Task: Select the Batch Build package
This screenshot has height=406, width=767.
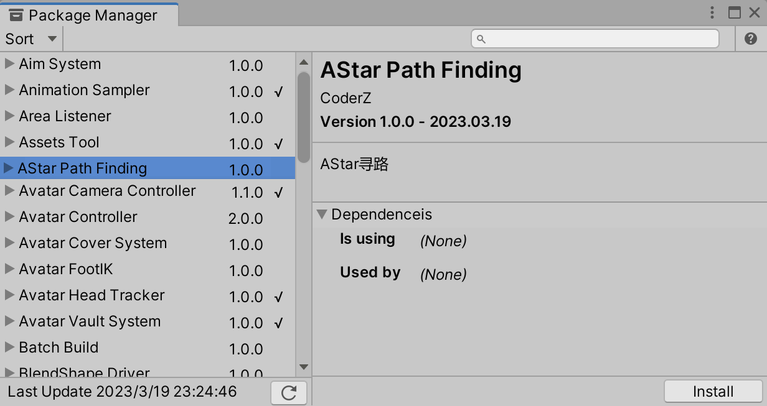Action: tap(59, 348)
